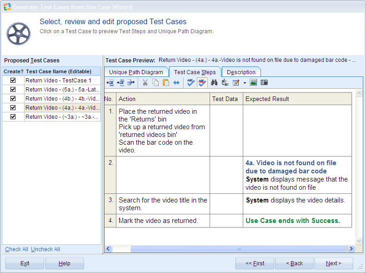366x273 pixels.
Task: Proceed with Next > button
Action: point(334,263)
